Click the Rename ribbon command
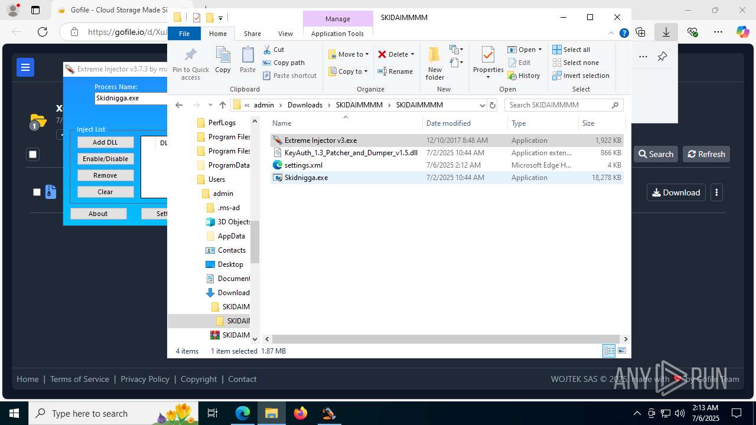 395,71
